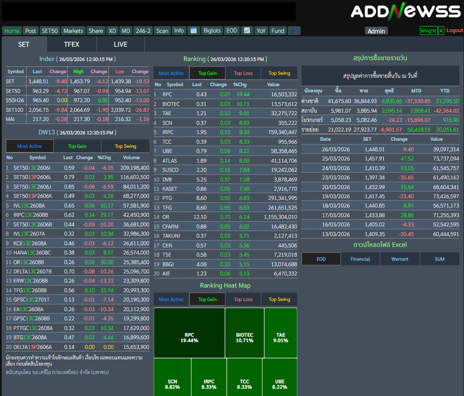Viewport: 464px width, 396px height.
Task: Click the ADDNEWSS logo
Action: (405, 11)
